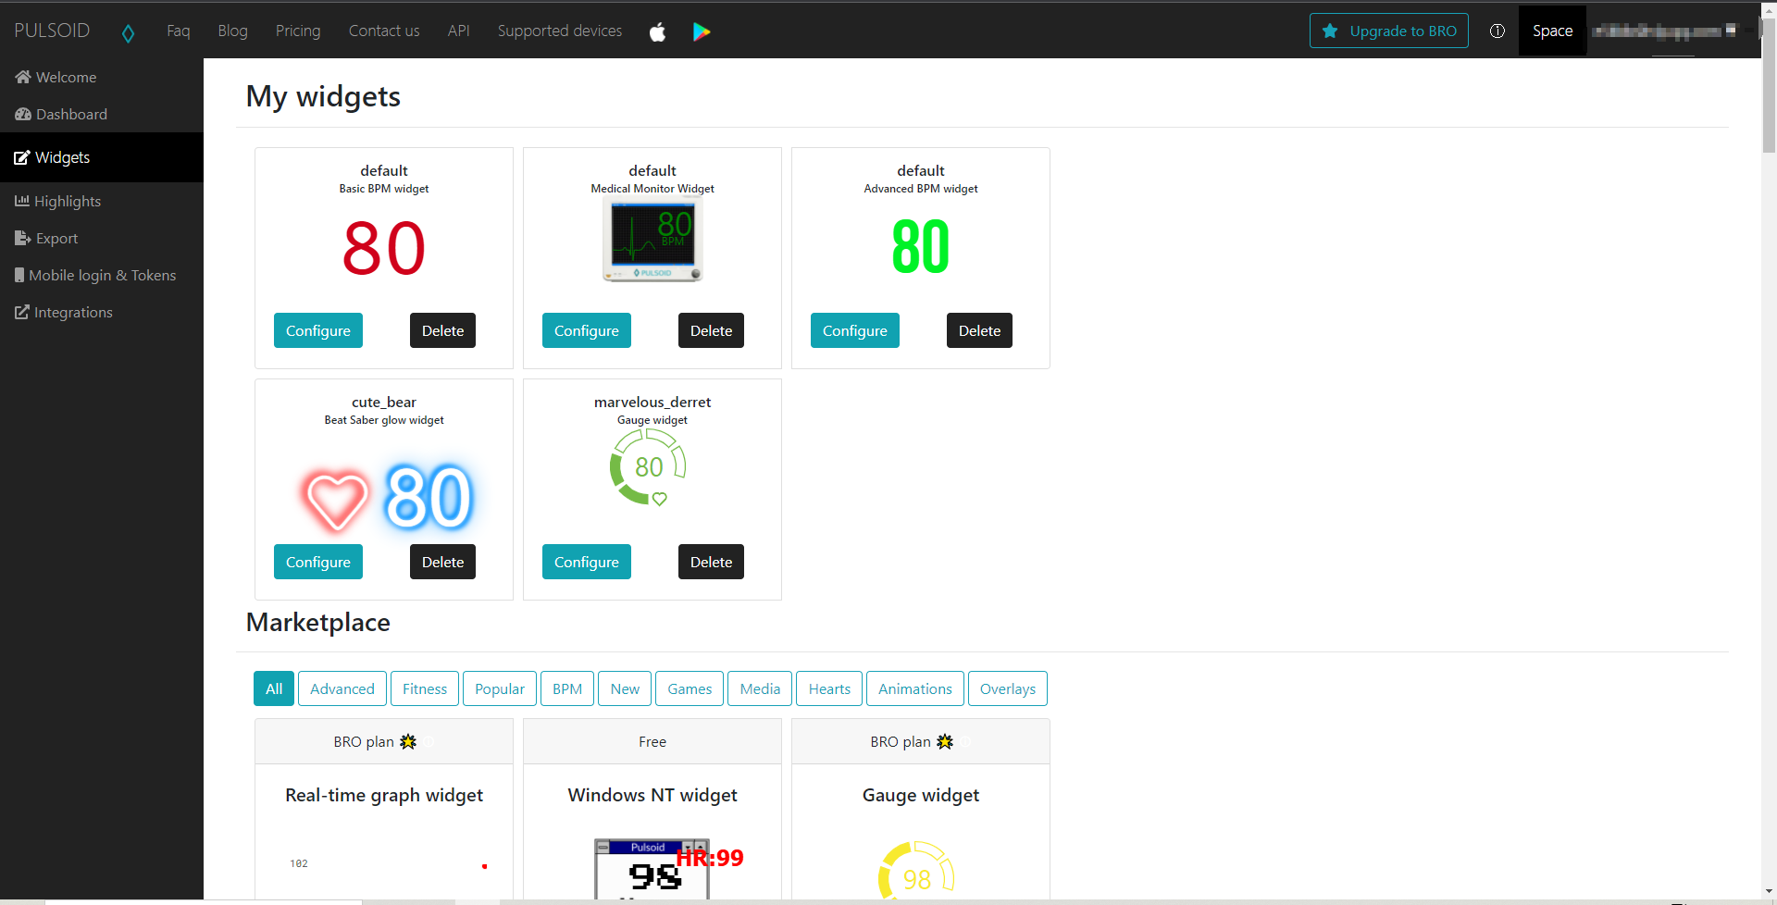The width and height of the screenshot is (1777, 905).
Task: Filter marketplace by Animations
Action: coord(915,688)
